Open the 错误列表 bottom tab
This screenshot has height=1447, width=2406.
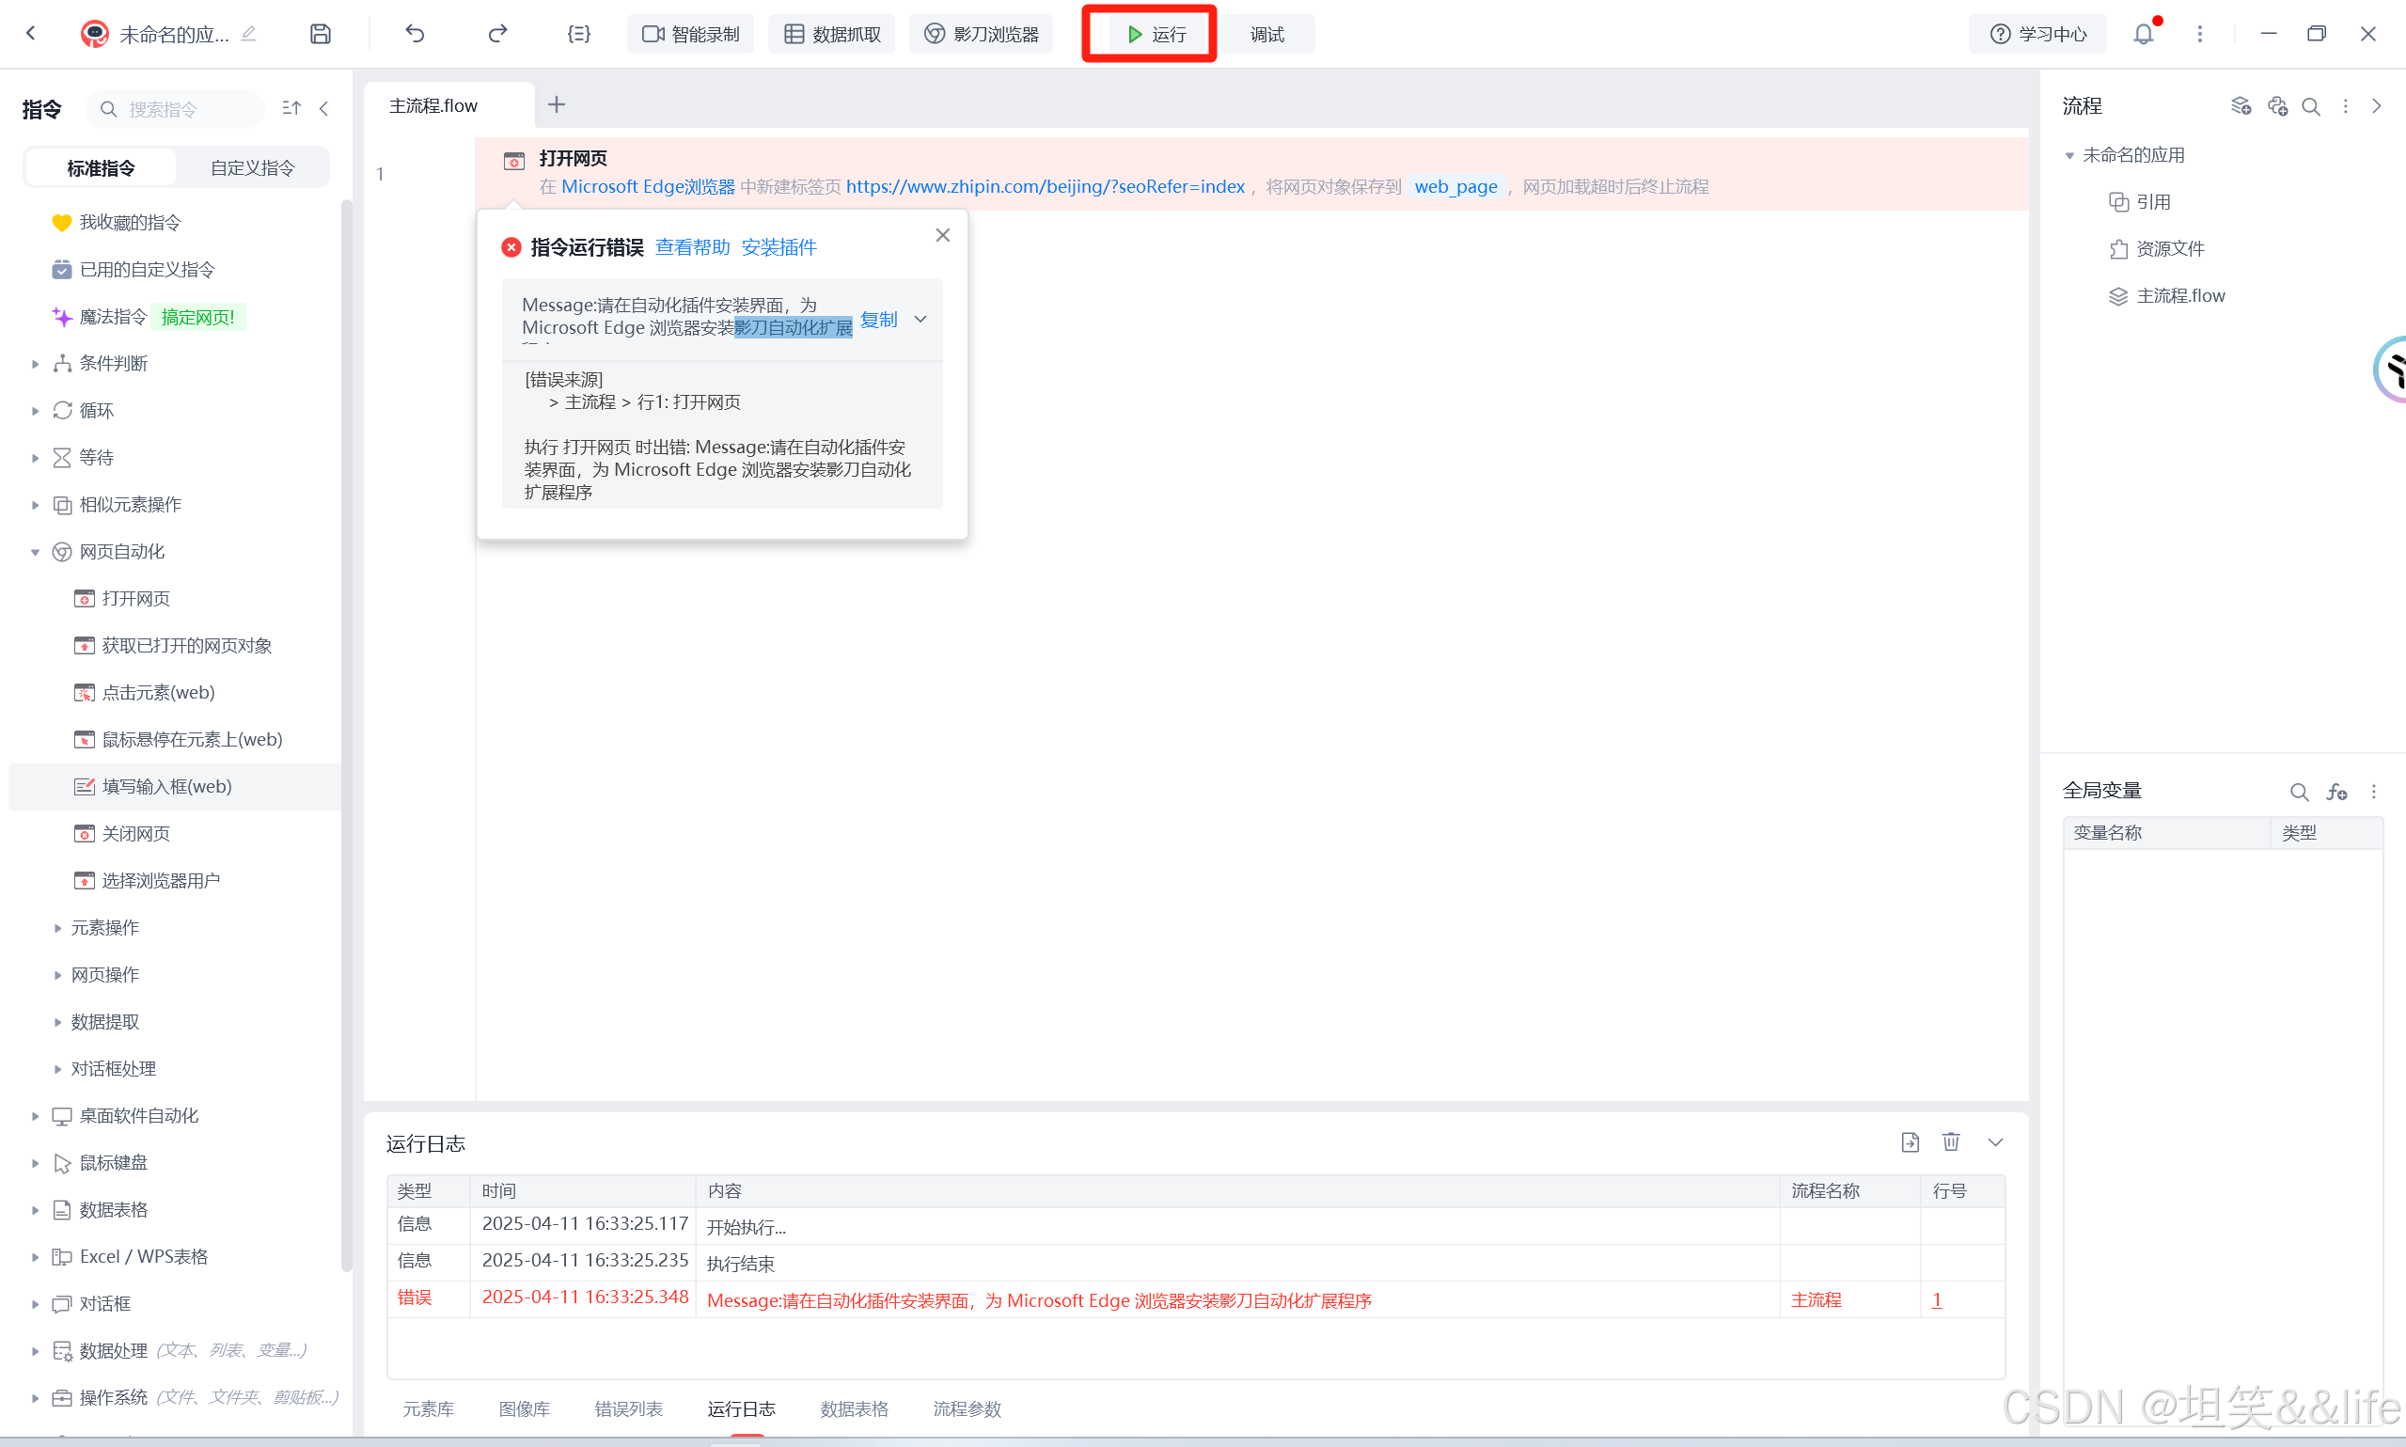pos(628,1409)
